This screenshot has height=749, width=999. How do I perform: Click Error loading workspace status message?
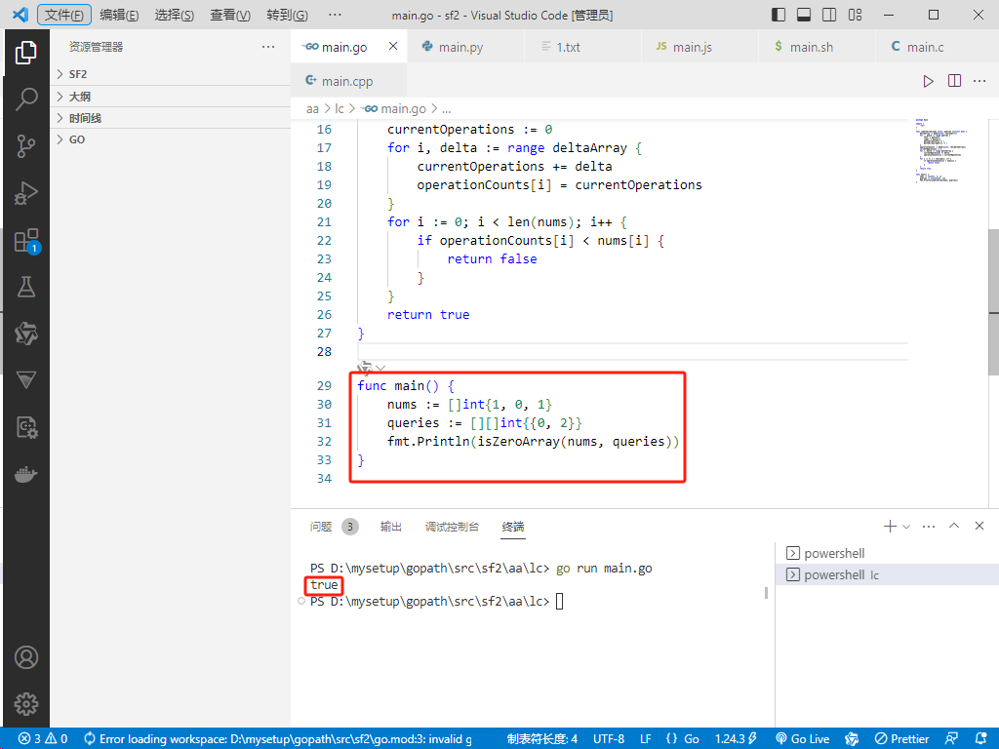click(x=278, y=739)
